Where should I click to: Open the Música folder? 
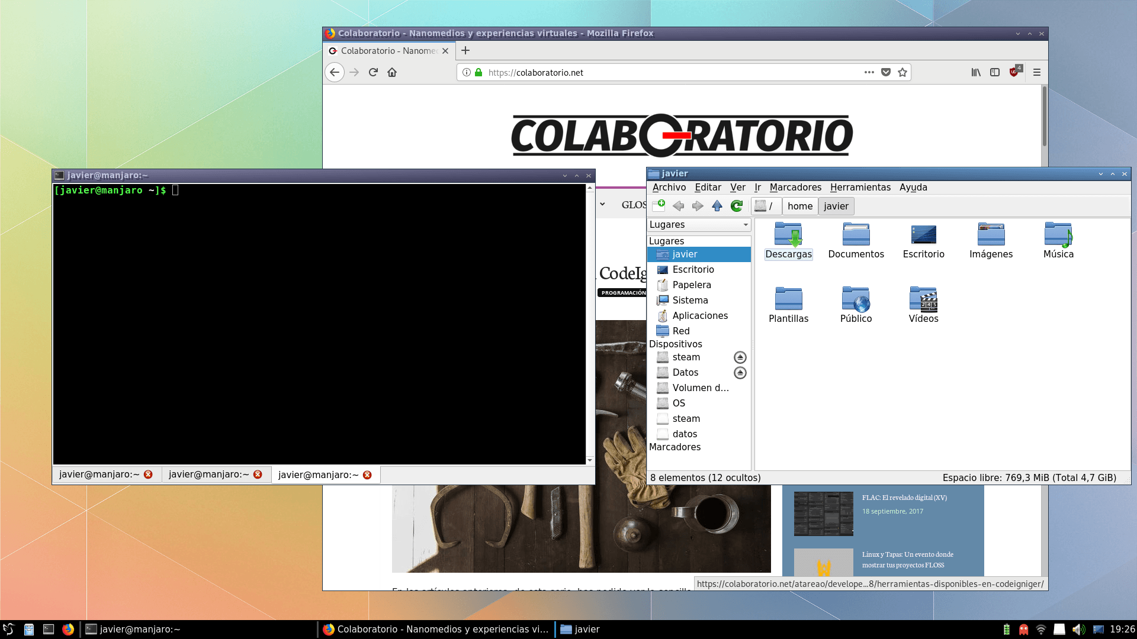click(1058, 241)
